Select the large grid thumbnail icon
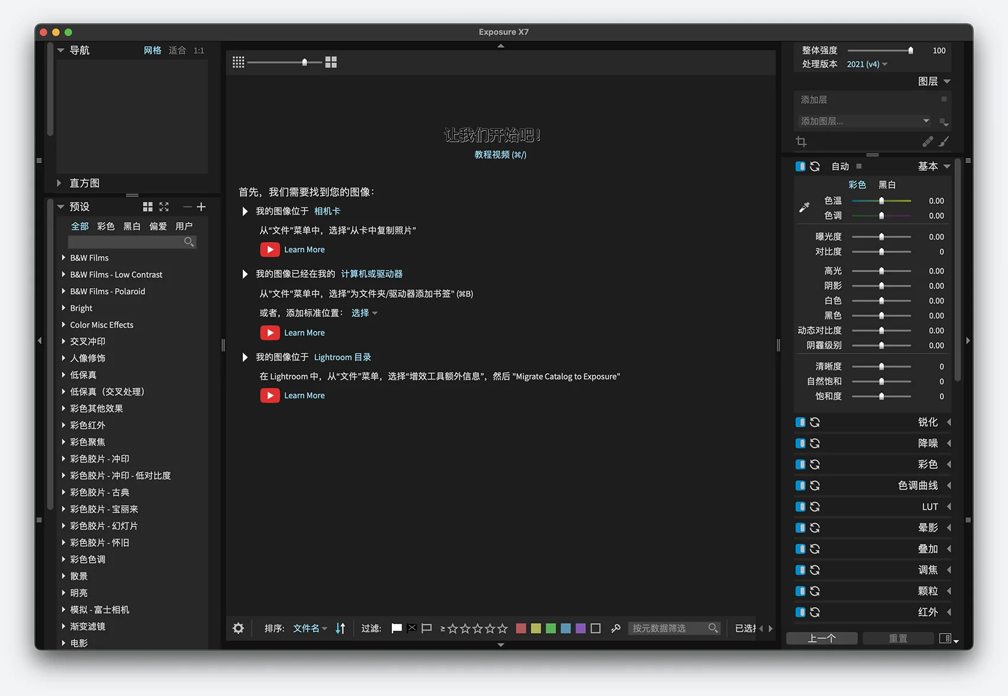 point(331,62)
